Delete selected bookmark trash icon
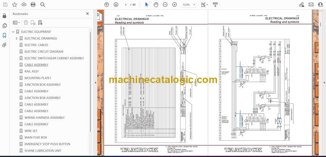 coord(26,23)
